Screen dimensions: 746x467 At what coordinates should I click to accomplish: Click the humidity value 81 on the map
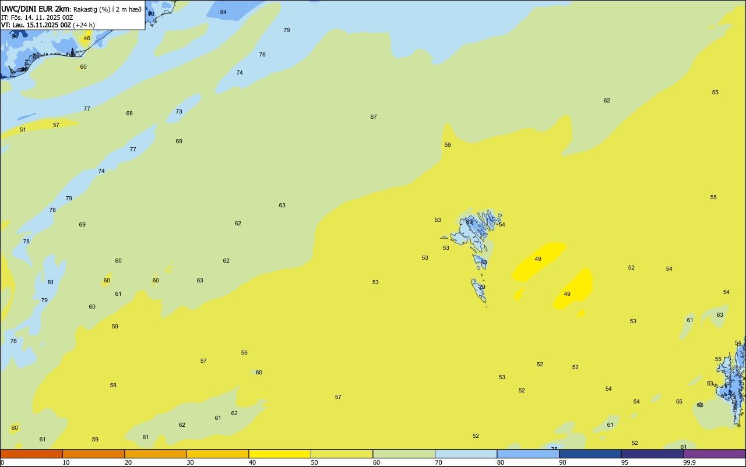pyautogui.click(x=51, y=282)
